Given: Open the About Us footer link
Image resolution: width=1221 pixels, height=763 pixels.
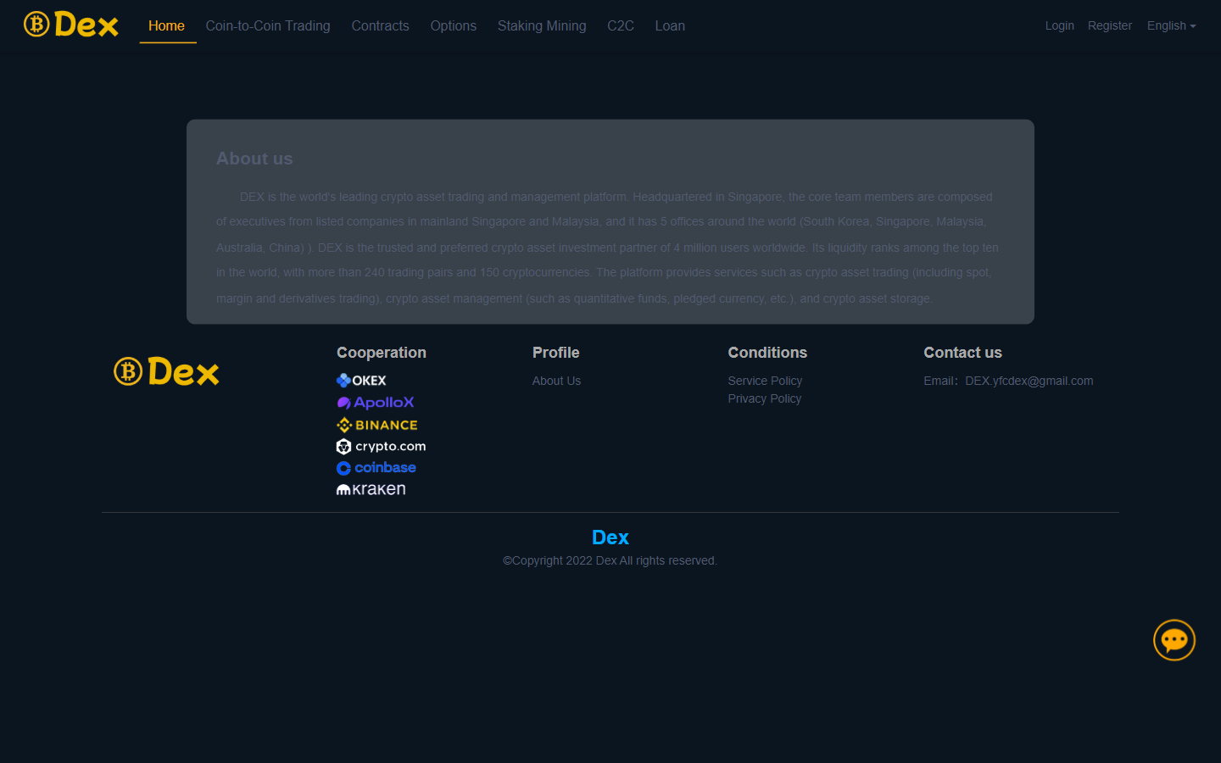Looking at the screenshot, I should (x=557, y=381).
